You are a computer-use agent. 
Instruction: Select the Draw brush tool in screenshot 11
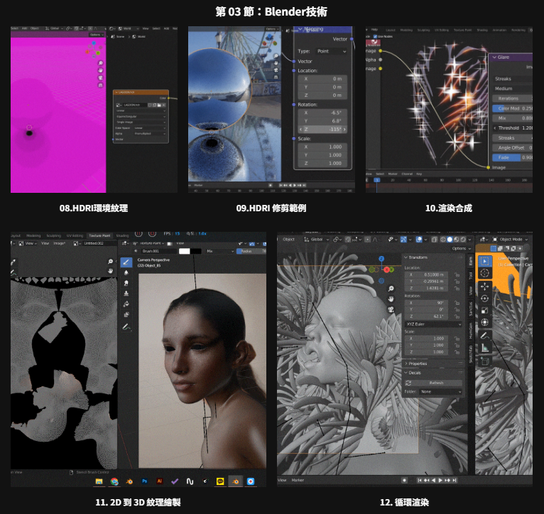(x=126, y=262)
